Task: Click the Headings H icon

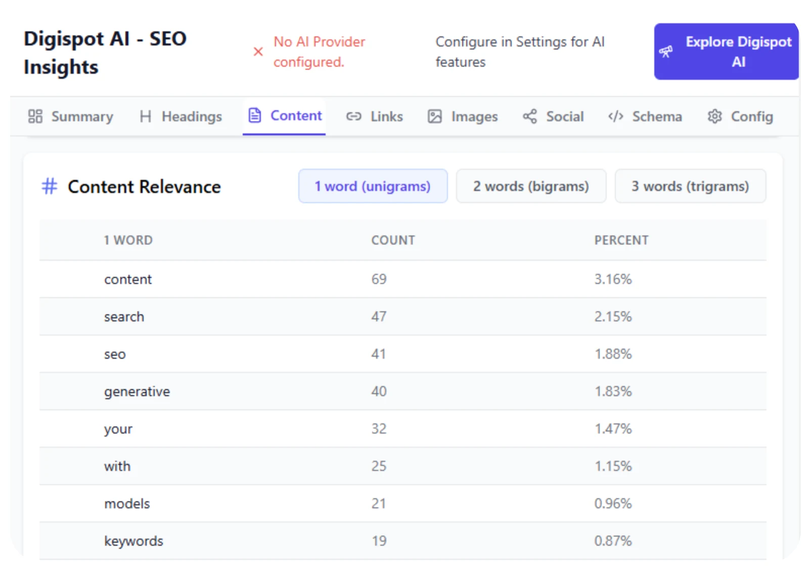Action: [146, 117]
